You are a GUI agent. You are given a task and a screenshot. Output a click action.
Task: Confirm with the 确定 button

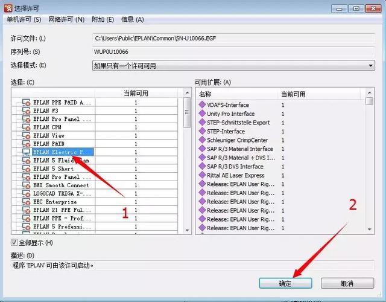(285, 283)
